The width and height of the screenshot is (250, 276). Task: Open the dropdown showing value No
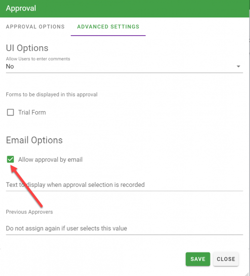tap(125, 66)
